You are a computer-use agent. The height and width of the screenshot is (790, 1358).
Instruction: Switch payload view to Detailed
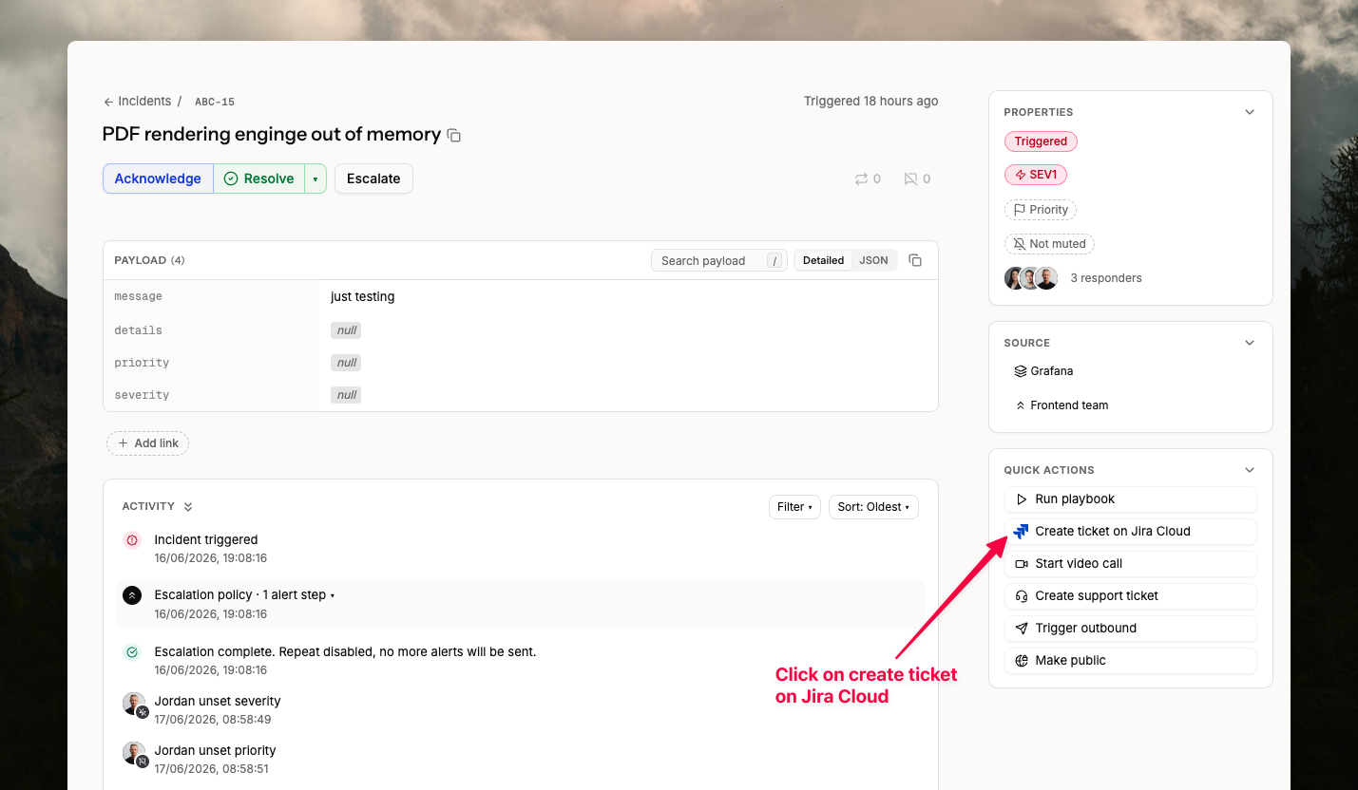coord(823,260)
